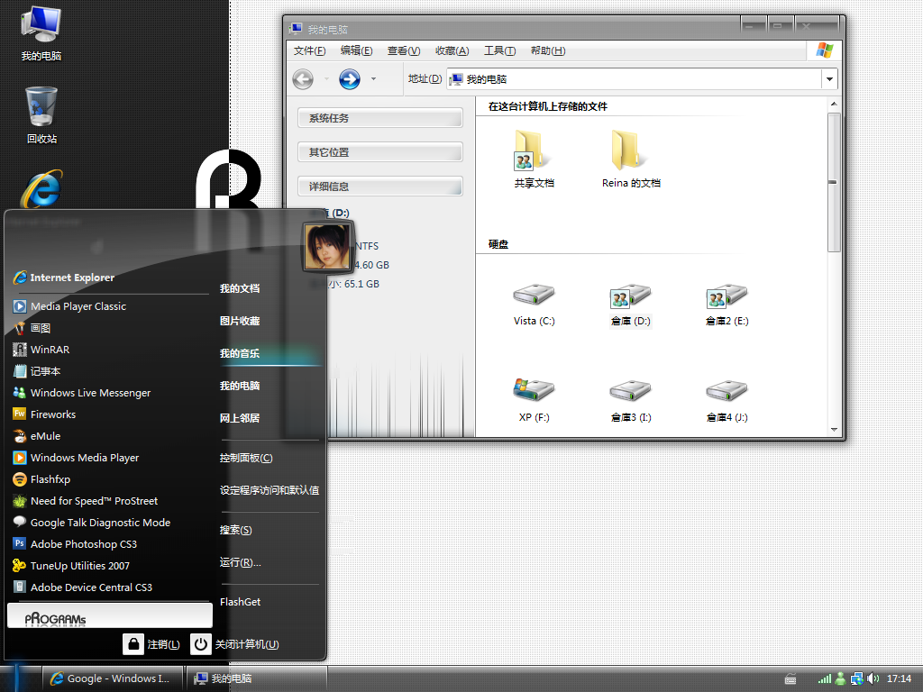Open 设定程序访问和默认值
This screenshot has height=692, width=923.
(x=270, y=490)
